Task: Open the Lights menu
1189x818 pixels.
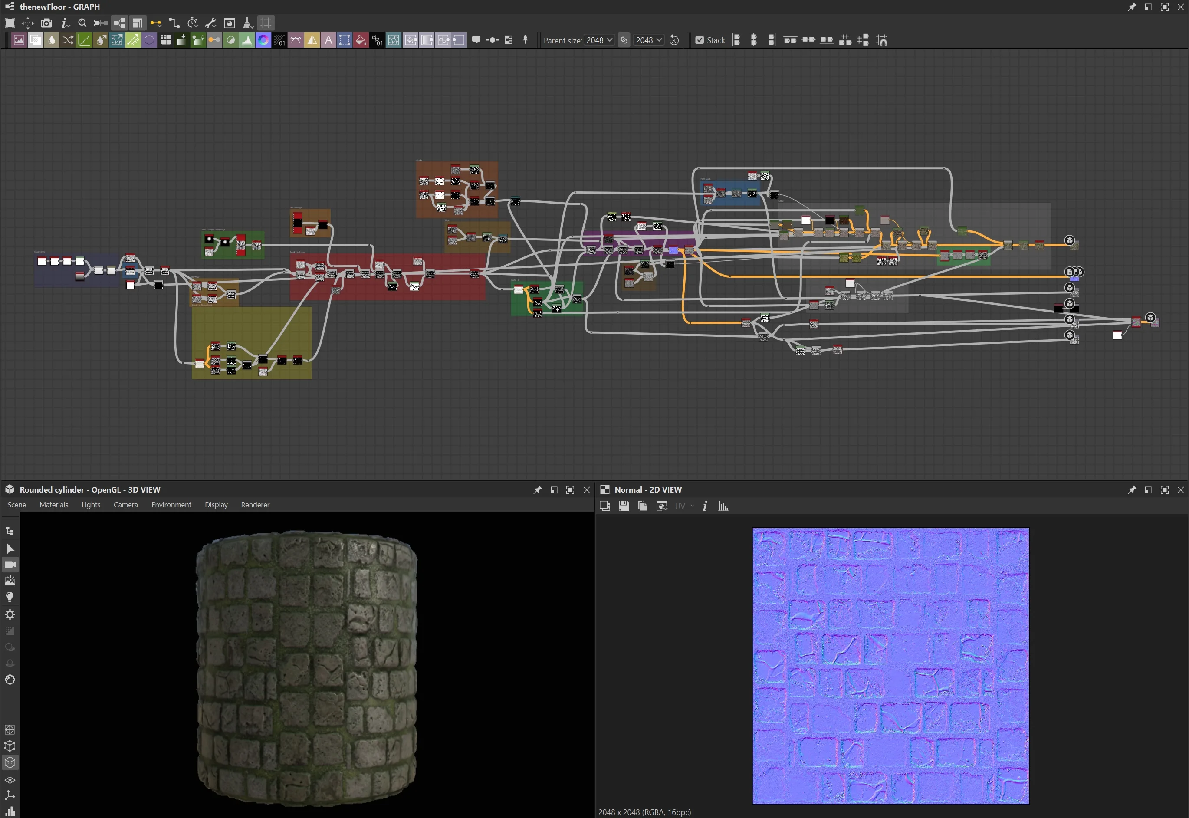Action: tap(91, 505)
